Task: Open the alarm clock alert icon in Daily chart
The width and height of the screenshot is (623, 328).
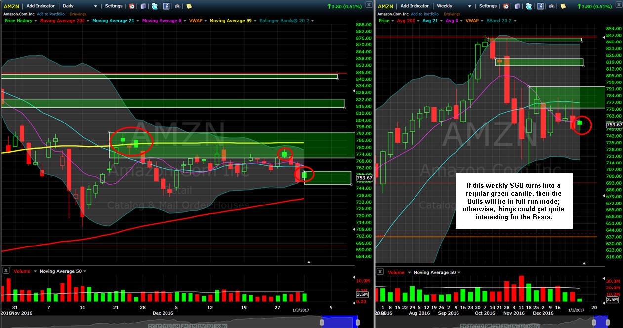Action: [132, 6]
